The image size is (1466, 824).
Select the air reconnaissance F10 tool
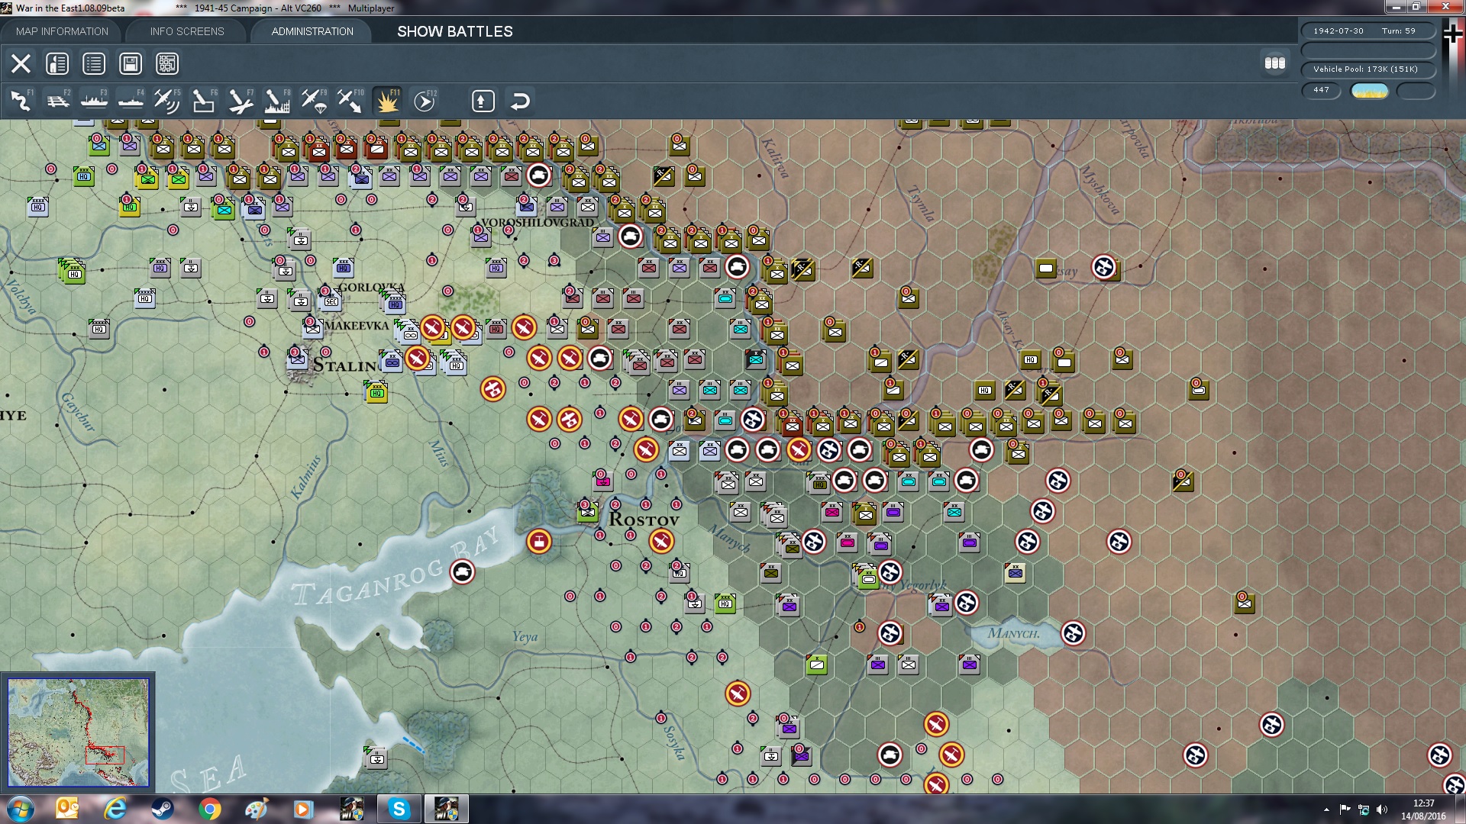coord(350,100)
